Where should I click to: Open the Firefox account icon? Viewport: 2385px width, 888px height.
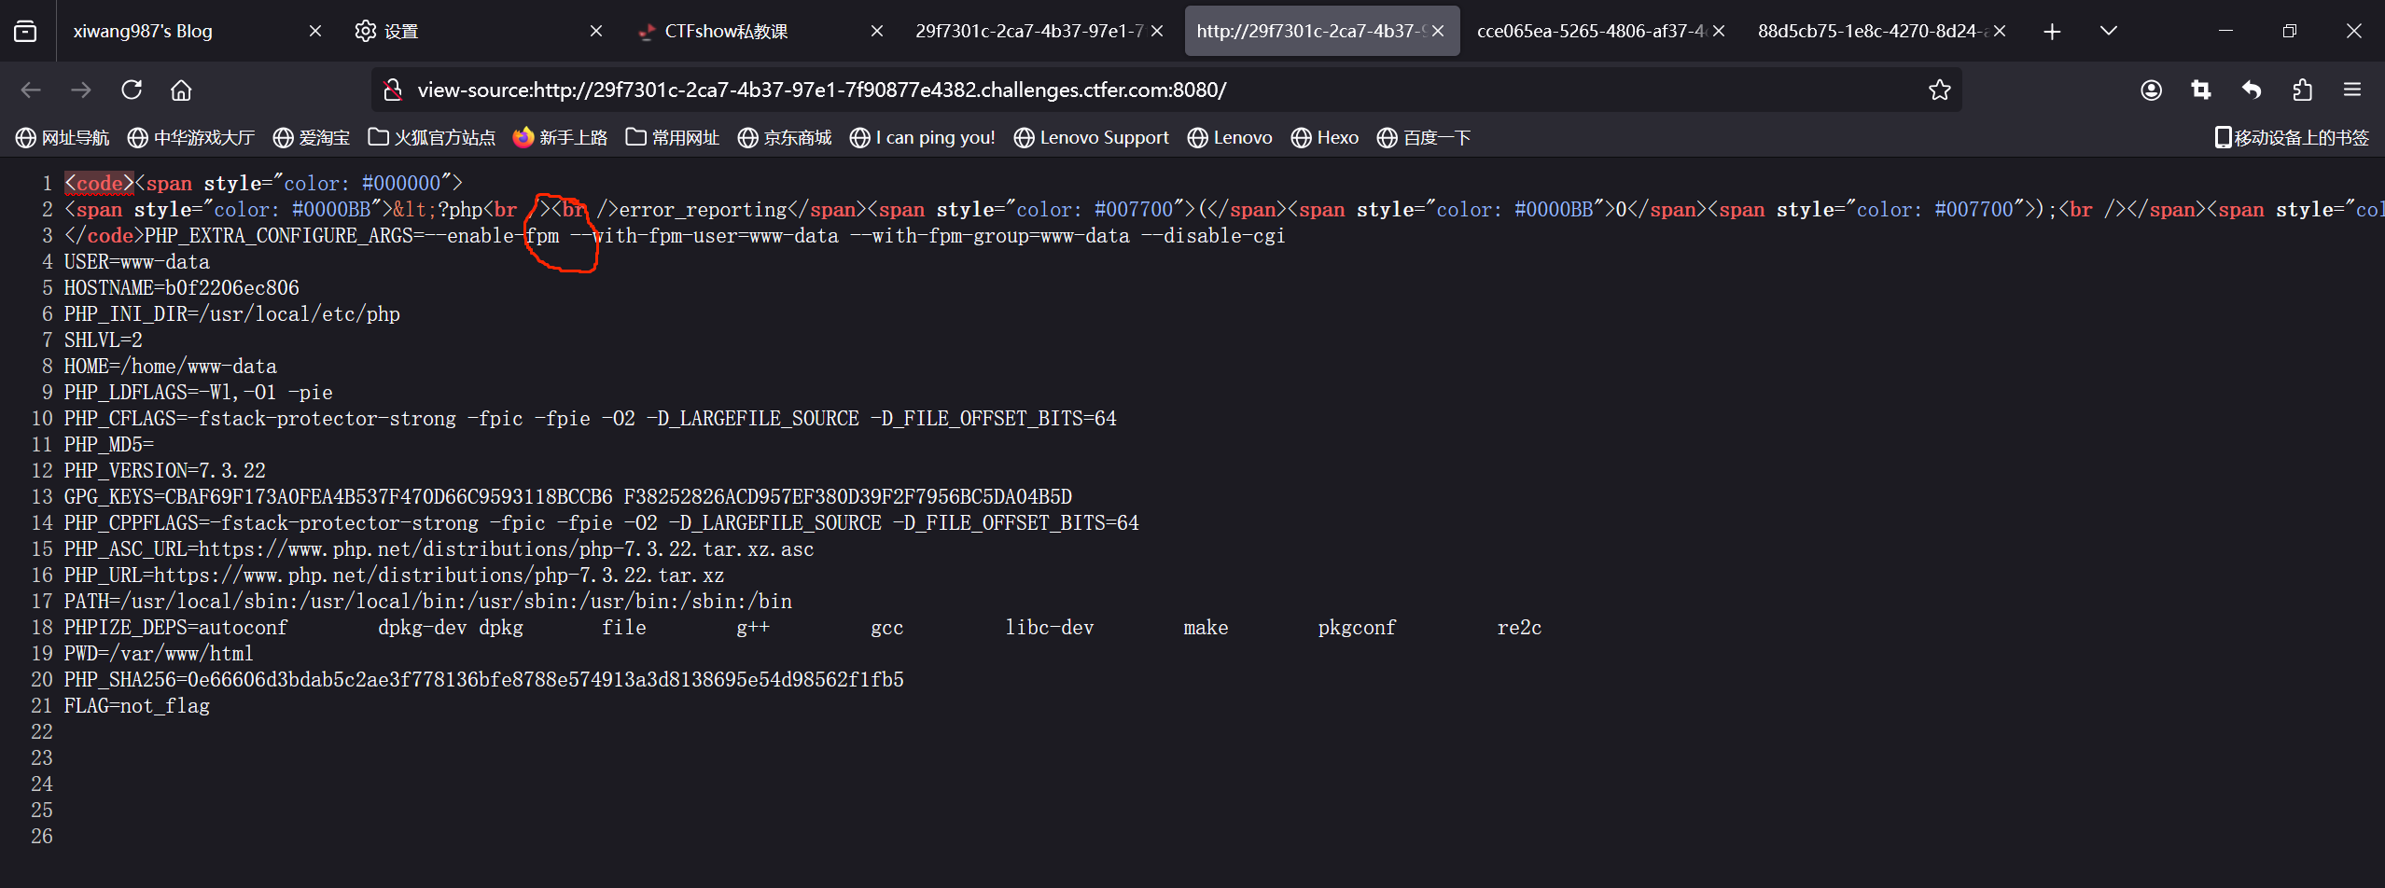pyautogui.click(x=2151, y=90)
